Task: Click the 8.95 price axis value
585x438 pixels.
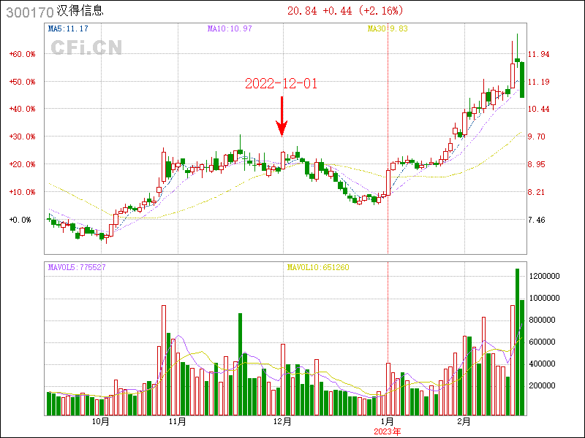Action: point(537,165)
